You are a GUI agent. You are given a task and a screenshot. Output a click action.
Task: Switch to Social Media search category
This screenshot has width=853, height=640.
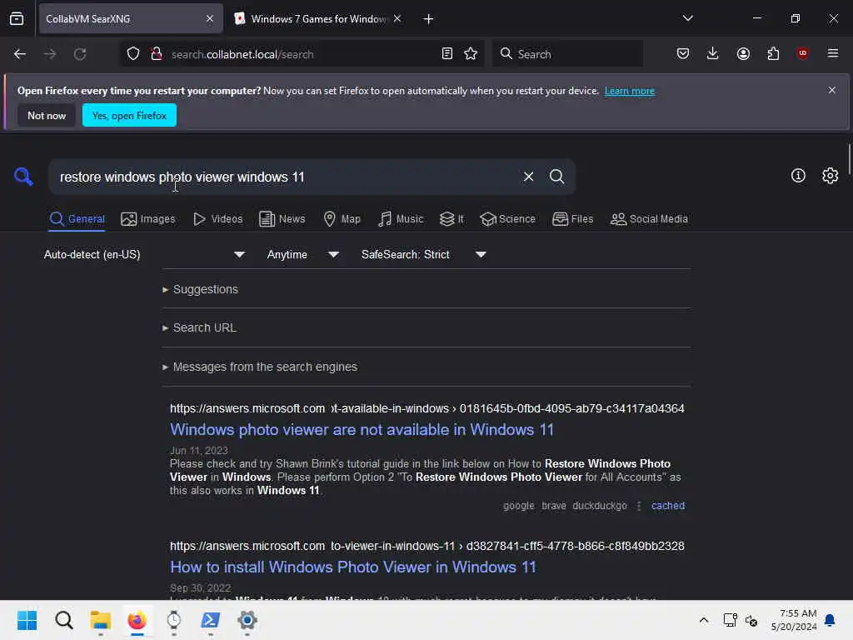[649, 219]
